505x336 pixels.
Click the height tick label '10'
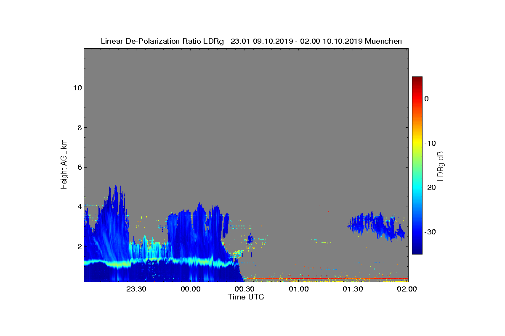tap(77, 88)
